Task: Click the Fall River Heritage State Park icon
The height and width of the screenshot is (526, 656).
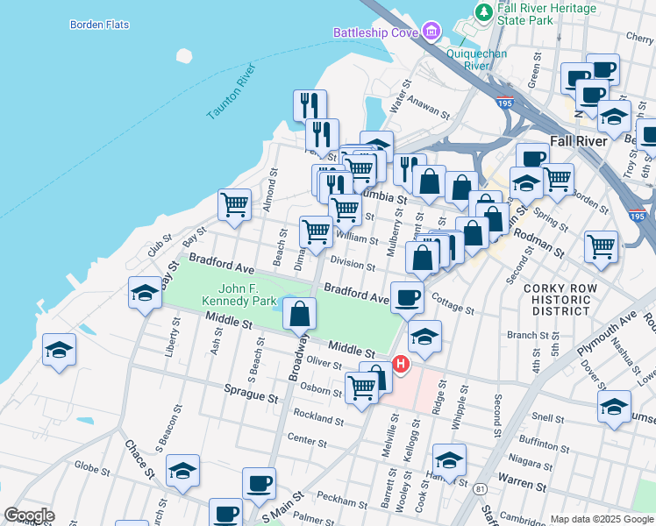Action: pyautogui.click(x=483, y=11)
